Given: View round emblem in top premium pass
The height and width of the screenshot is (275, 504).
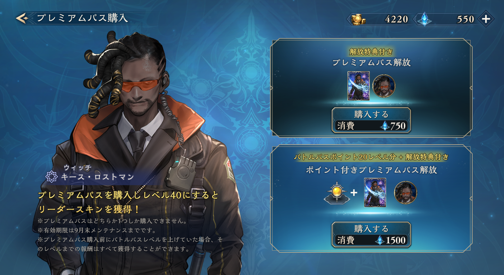Looking at the screenshot, I should click(x=384, y=86).
